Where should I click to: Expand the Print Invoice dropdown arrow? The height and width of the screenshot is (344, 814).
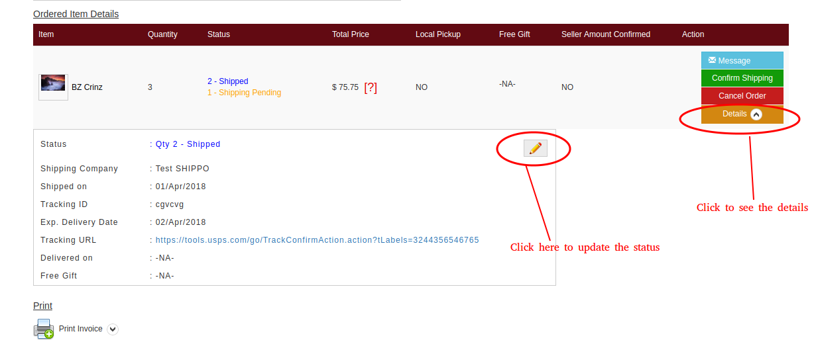[112, 329]
